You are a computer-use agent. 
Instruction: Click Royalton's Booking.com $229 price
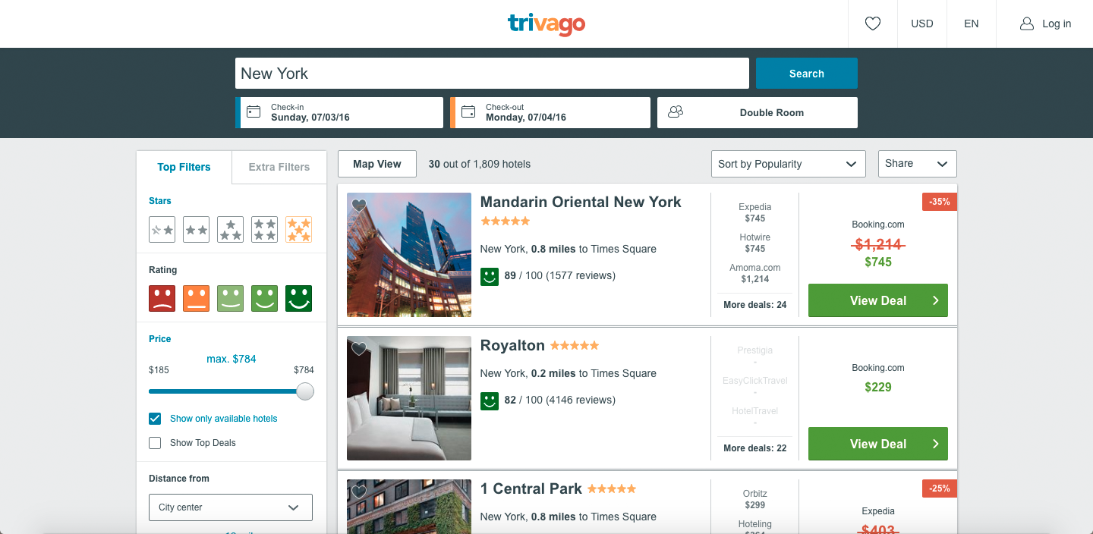[x=878, y=387]
